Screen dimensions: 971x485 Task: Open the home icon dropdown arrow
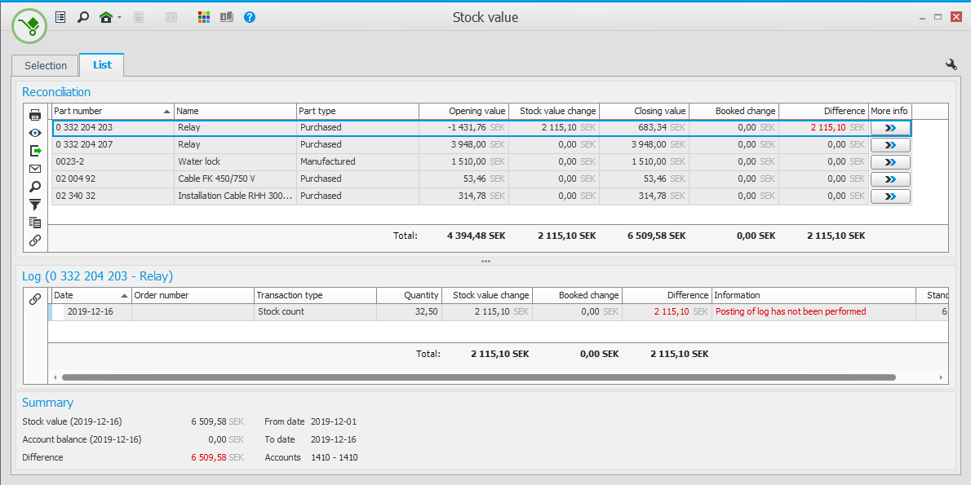click(x=119, y=18)
